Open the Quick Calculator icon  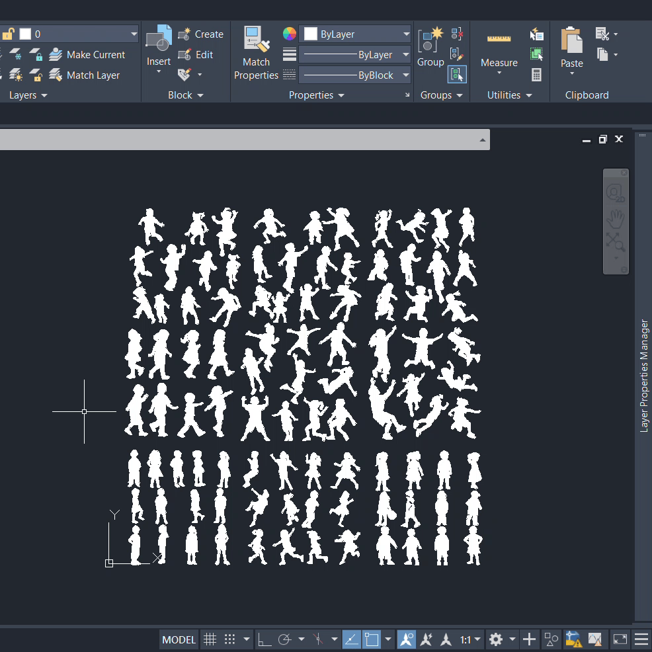click(536, 75)
